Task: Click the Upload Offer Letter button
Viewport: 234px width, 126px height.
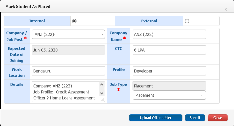Action: (x=156, y=118)
